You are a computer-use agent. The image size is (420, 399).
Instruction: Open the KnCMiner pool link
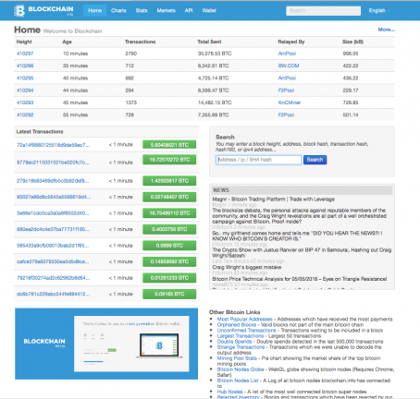290,103
